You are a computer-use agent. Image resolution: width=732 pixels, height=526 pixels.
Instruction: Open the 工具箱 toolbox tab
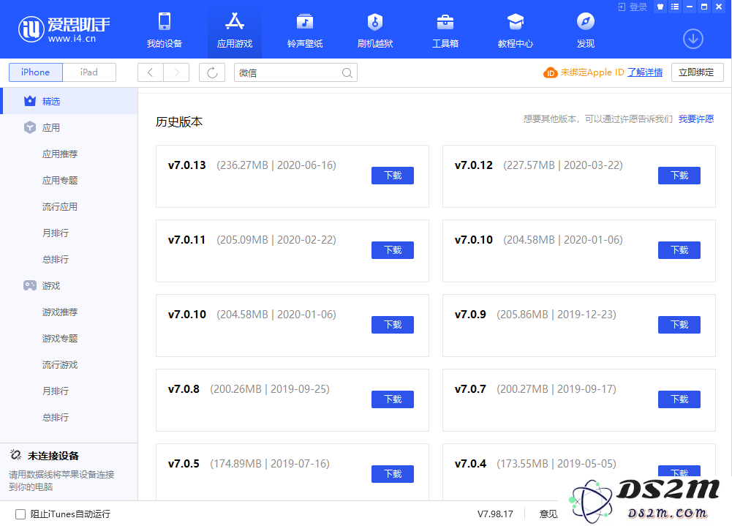click(x=445, y=31)
